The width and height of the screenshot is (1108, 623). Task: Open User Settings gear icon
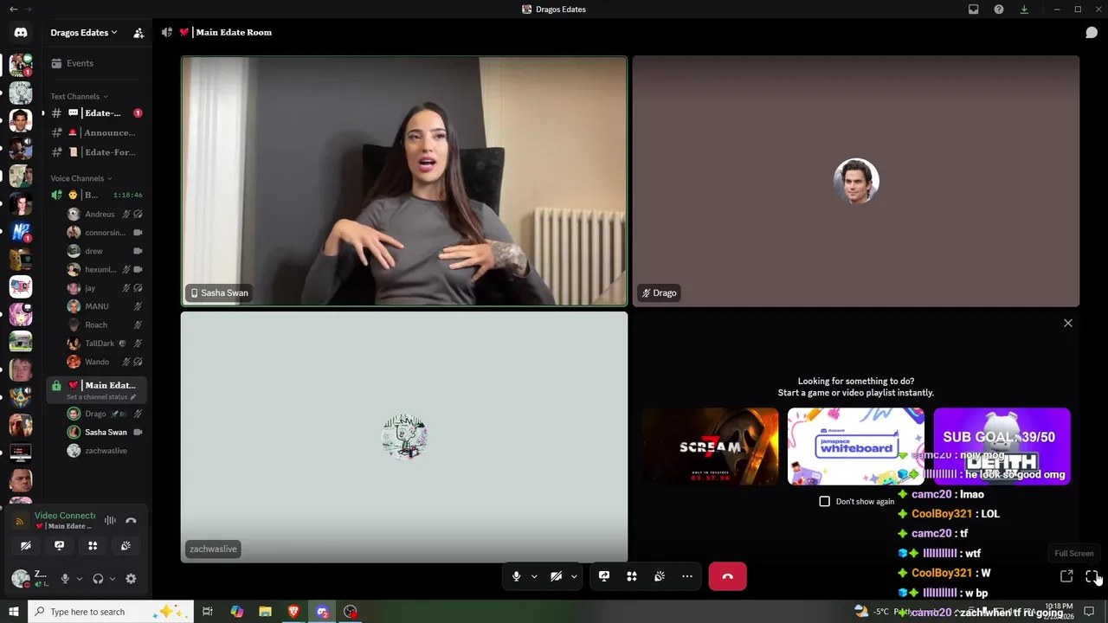(131, 579)
